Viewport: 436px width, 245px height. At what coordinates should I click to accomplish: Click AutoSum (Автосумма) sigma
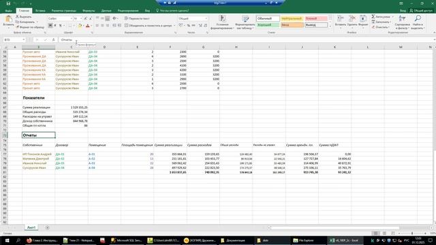click(x=382, y=16)
